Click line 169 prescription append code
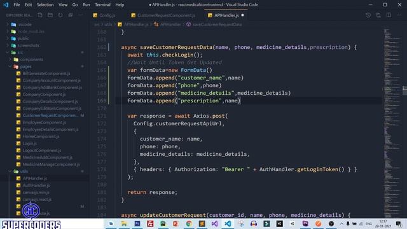The image size is (407, 229). coord(184,101)
